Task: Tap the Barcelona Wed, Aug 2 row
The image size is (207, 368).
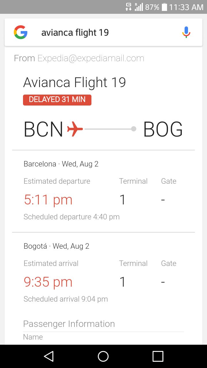Action: tap(61, 164)
